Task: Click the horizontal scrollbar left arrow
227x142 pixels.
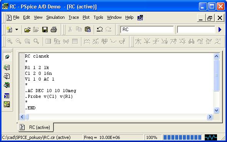Action: pyautogui.click(x=22, y=117)
